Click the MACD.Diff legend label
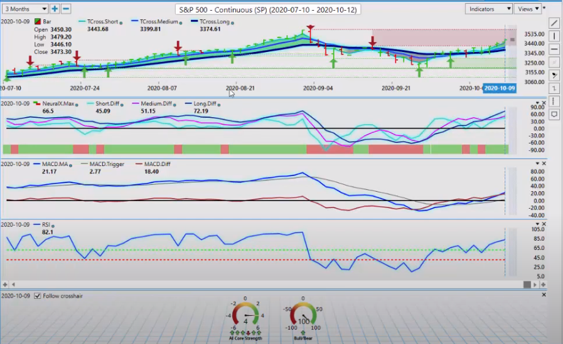The height and width of the screenshot is (344, 563). [x=158, y=164]
